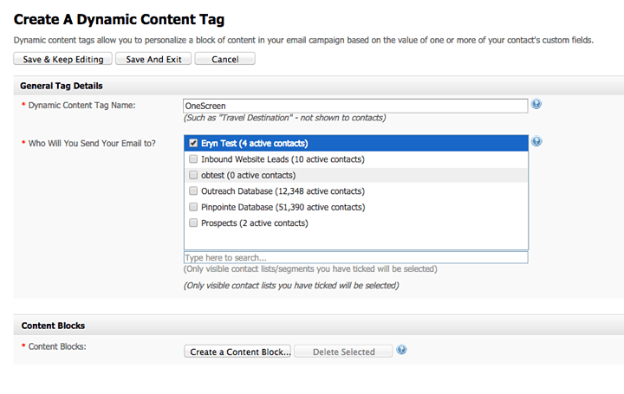This screenshot has height=394, width=624.
Task: Click the 'Dynamic Content Tag Name:' label
Action: pyautogui.click(x=81, y=106)
